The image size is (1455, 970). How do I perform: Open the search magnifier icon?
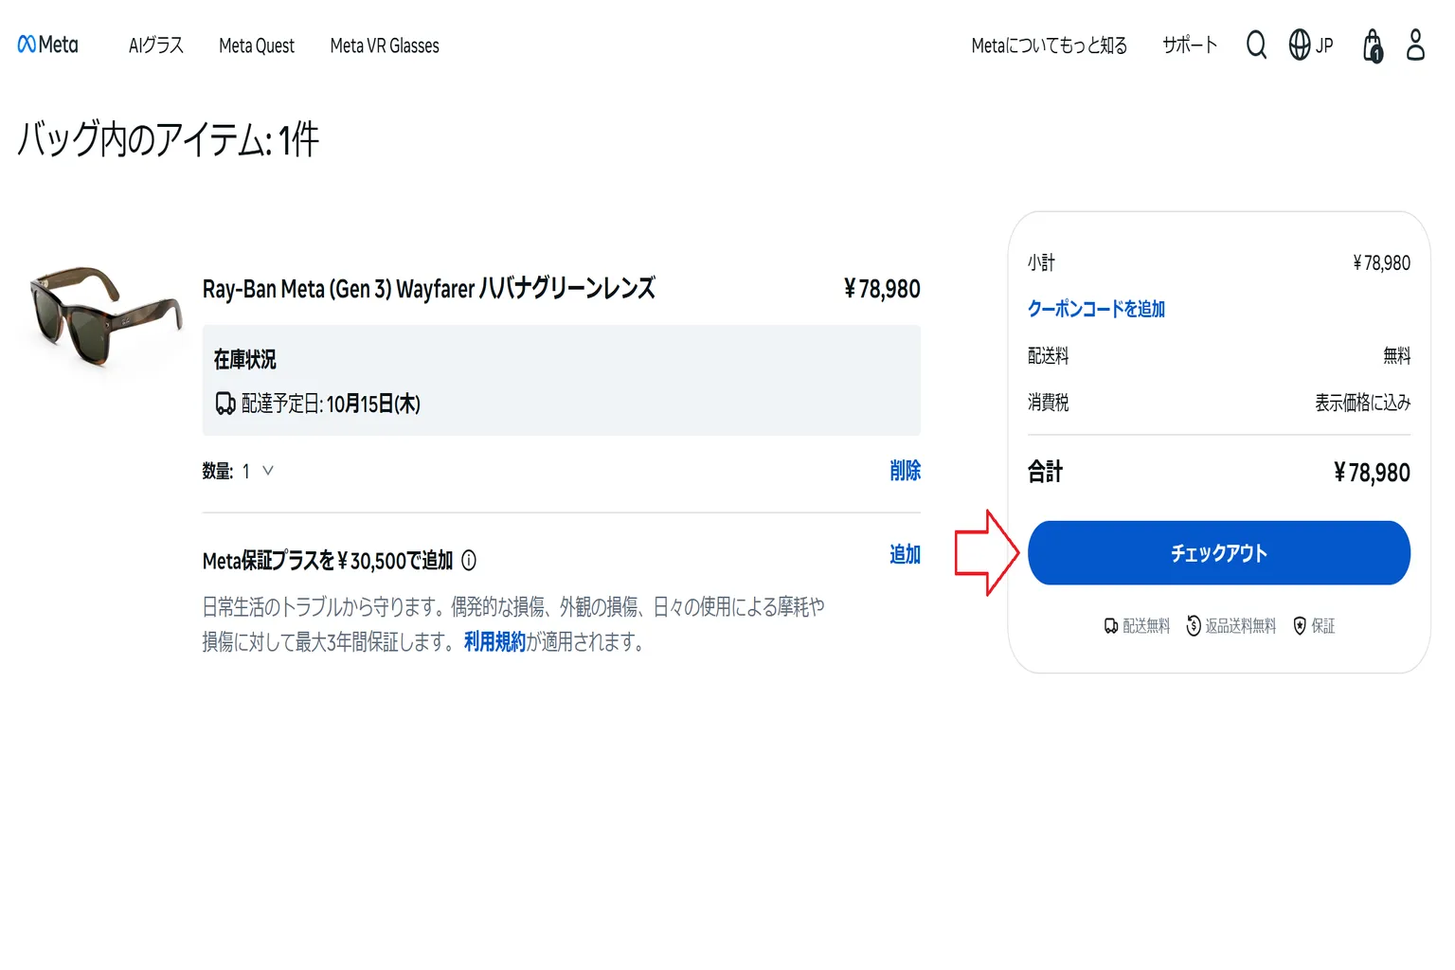click(1256, 45)
